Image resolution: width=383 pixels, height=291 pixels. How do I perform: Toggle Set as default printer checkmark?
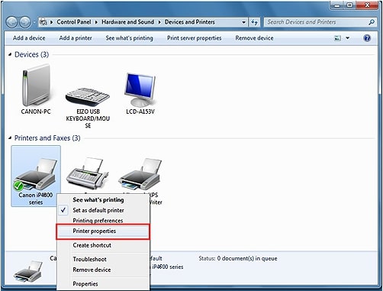coord(63,210)
